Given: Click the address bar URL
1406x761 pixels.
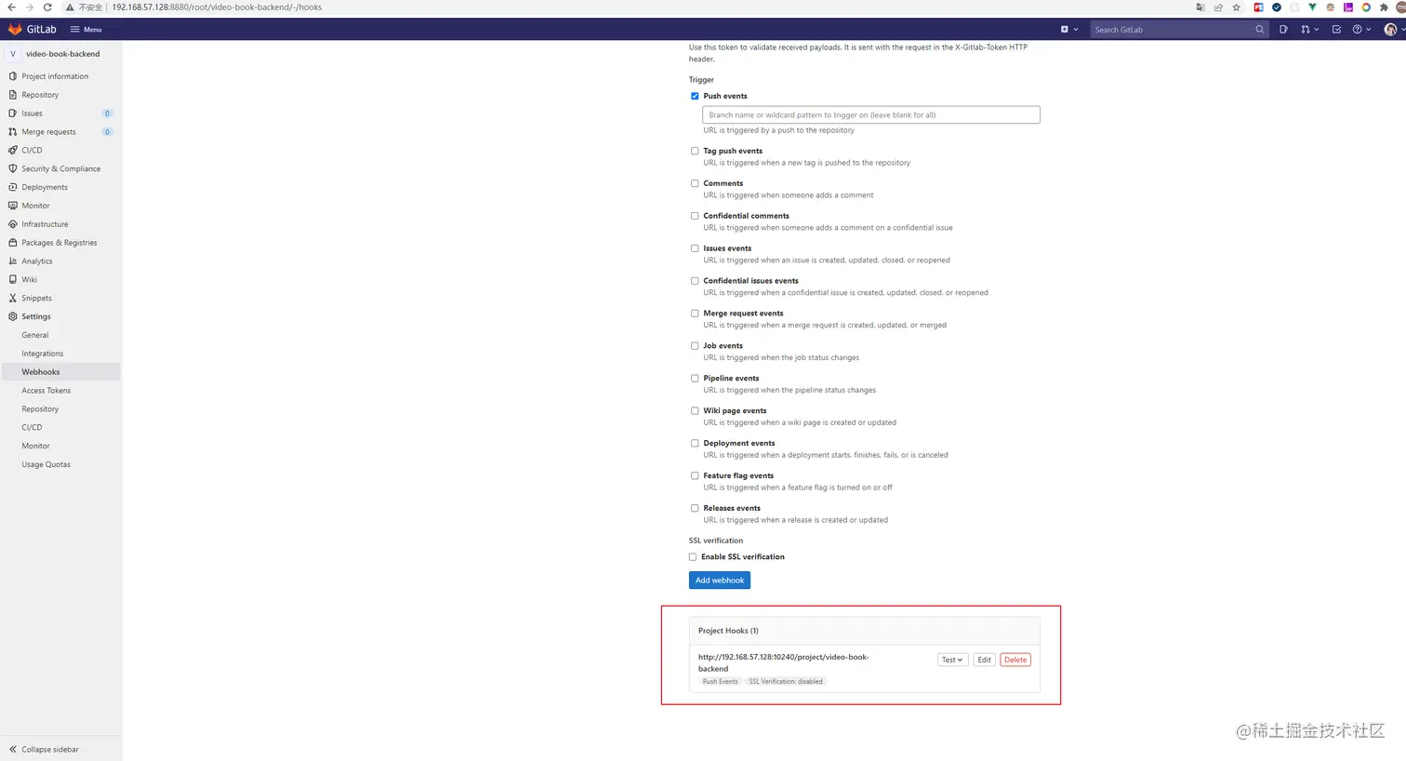Looking at the screenshot, I should (217, 7).
